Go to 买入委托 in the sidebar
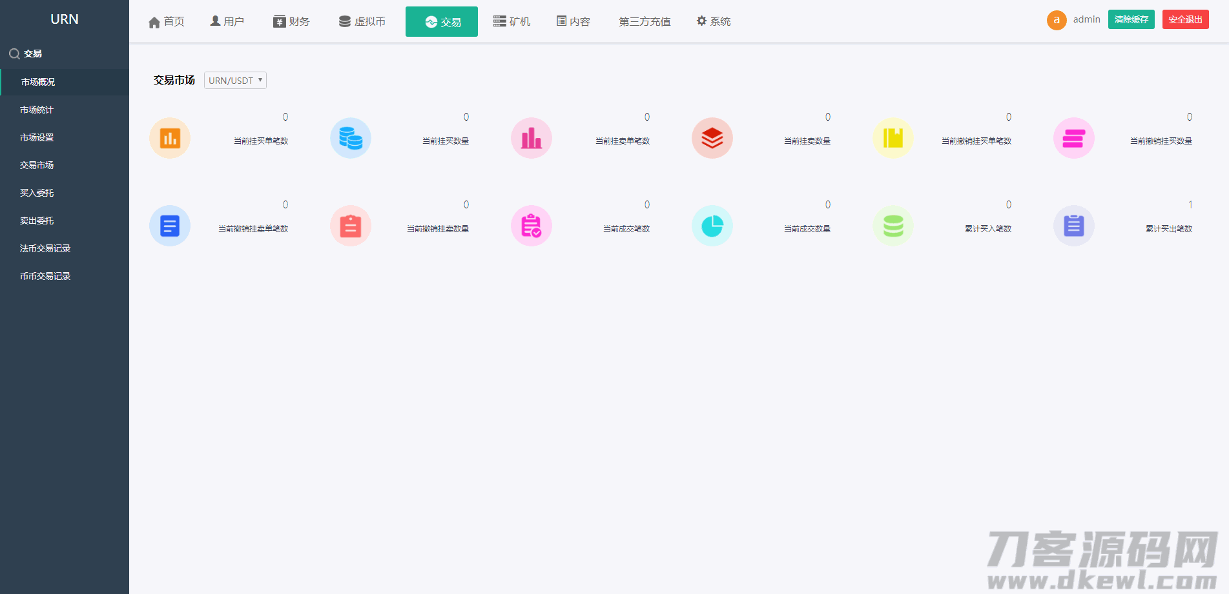1229x594 pixels. 37,193
